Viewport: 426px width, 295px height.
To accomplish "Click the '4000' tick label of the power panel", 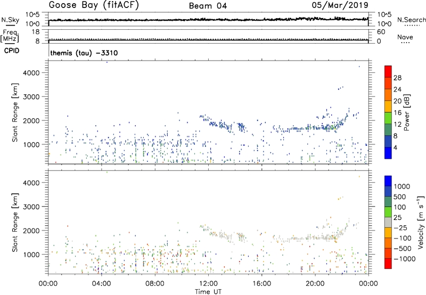I will (31, 73).
